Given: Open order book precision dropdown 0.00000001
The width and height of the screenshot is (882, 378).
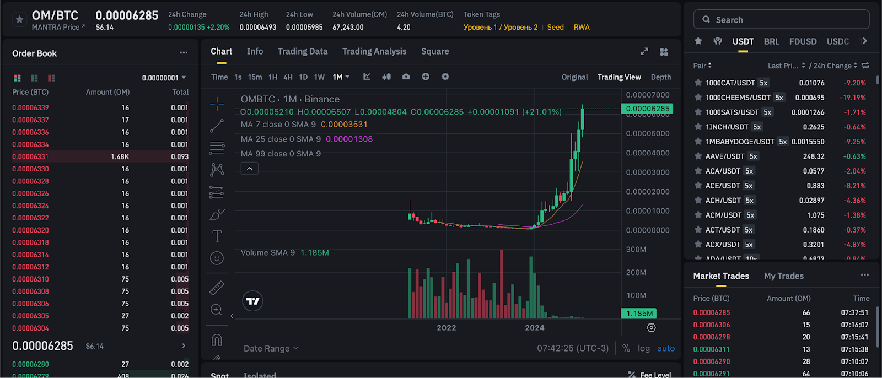Looking at the screenshot, I should click(164, 78).
